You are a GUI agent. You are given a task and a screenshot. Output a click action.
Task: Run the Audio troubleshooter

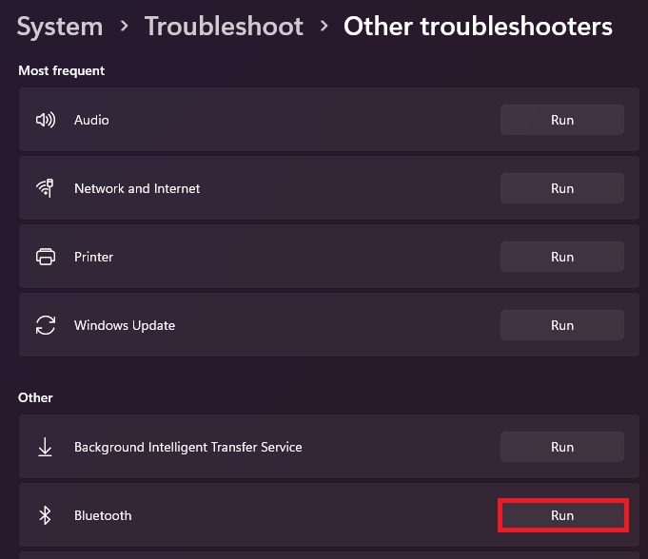[x=561, y=120]
